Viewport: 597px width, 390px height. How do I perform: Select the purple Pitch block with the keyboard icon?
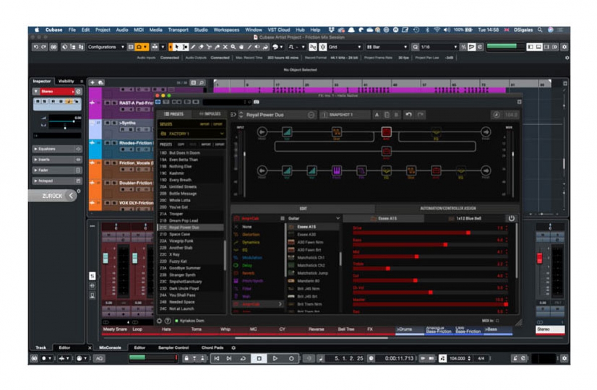tap(337, 171)
